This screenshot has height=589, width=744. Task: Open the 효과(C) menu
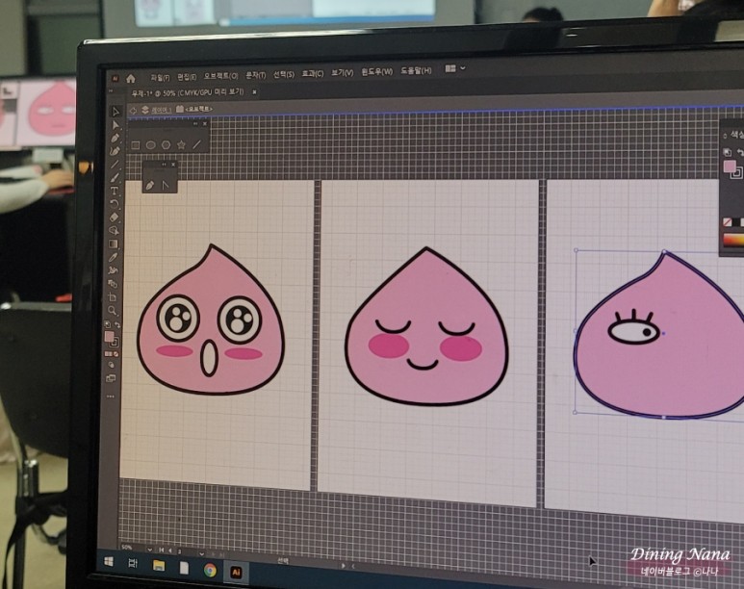coord(313,73)
